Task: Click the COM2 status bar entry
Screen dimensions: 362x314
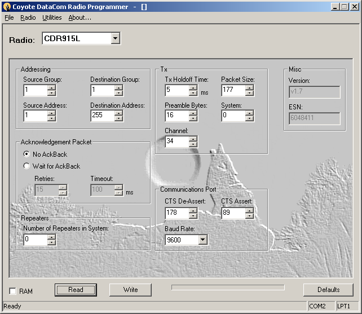Action: click(x=321, y=306)
